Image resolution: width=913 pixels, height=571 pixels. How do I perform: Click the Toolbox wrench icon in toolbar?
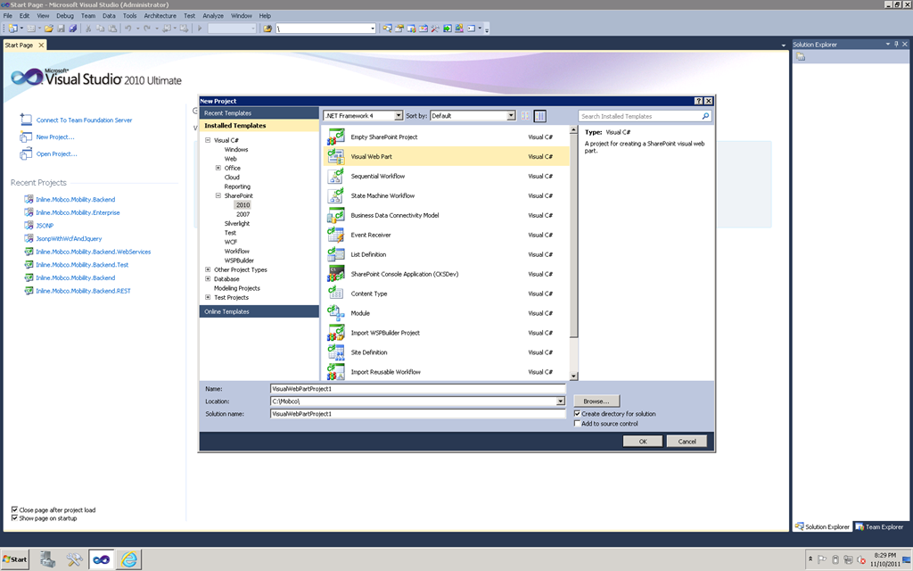435,28
